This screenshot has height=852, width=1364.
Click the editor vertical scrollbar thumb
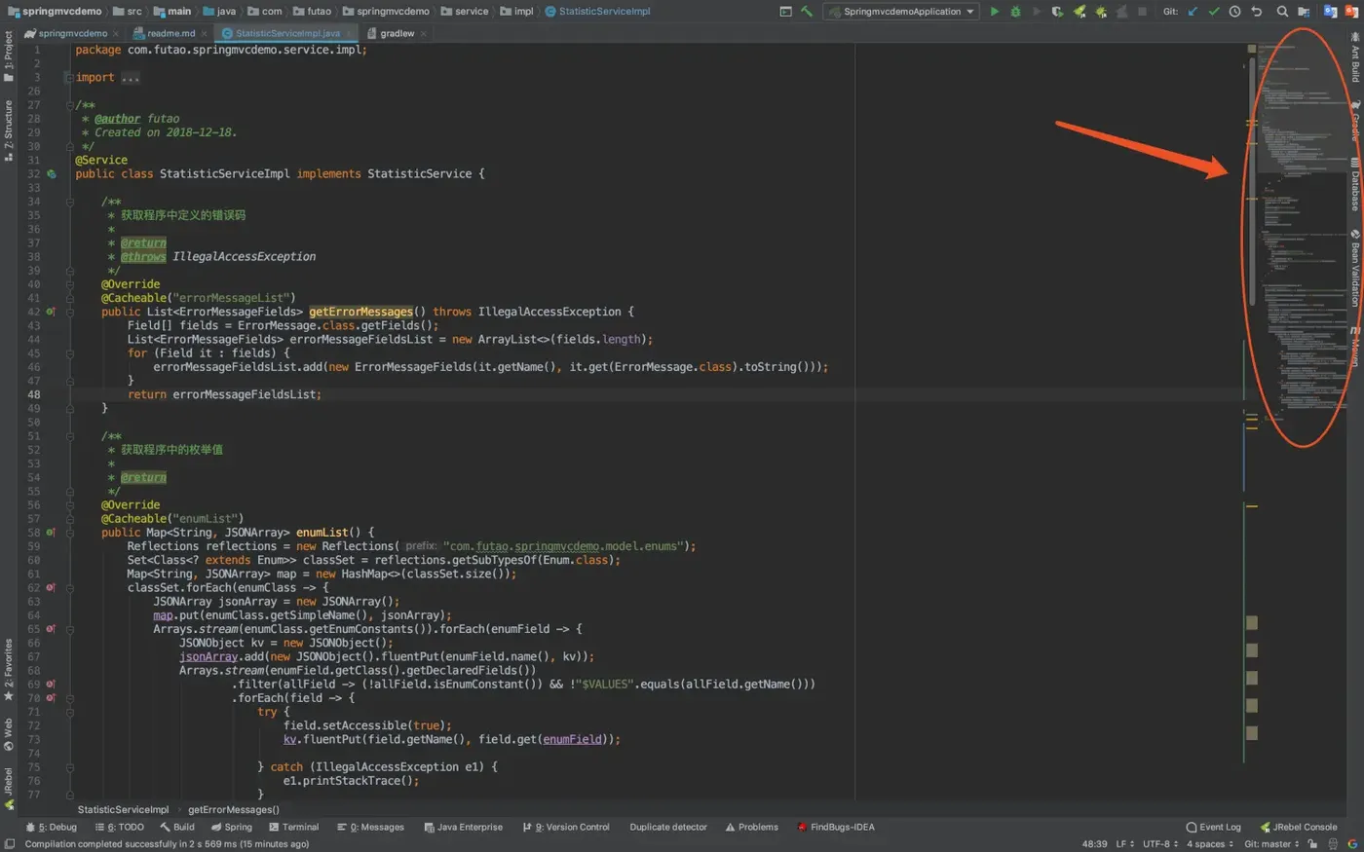1253,181
